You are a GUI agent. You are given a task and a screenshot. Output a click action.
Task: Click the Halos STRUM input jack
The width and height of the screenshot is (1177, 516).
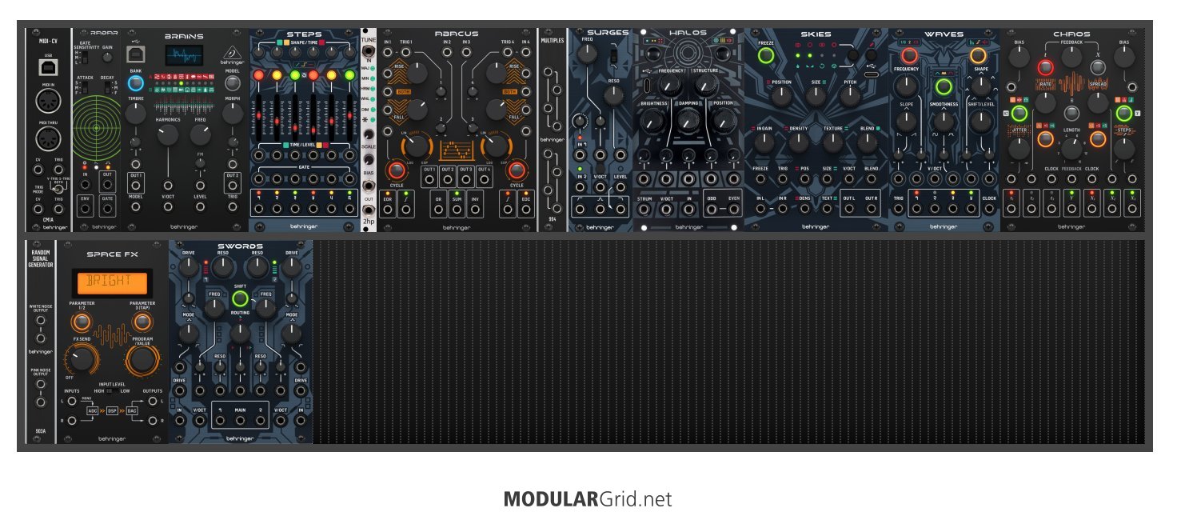click(x=644, y=211)
